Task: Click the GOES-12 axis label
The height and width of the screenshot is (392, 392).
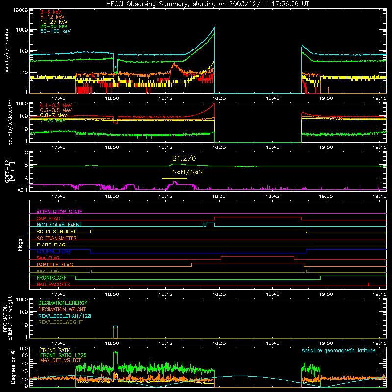Action: coord(9,171)
